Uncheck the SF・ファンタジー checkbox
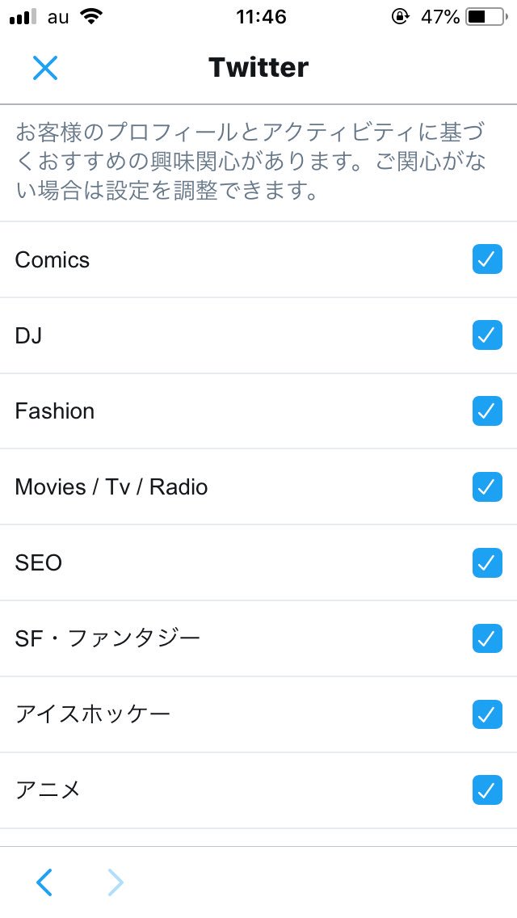The width and height of the screenshot is (517, 918). pyautogui.click(x=487, y=638)
